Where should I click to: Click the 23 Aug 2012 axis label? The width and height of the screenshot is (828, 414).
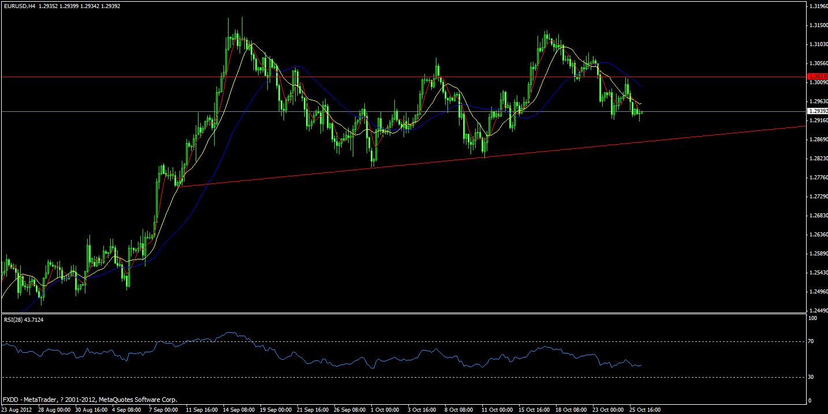click(x=17, y=409)
